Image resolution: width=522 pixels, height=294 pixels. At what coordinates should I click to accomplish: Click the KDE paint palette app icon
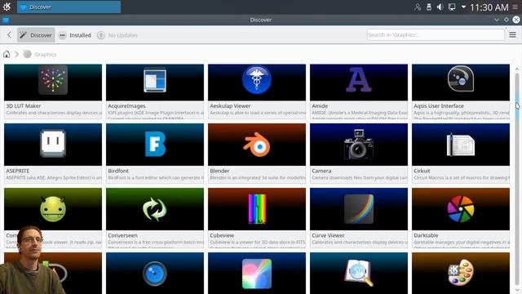[x=460, y=272]
